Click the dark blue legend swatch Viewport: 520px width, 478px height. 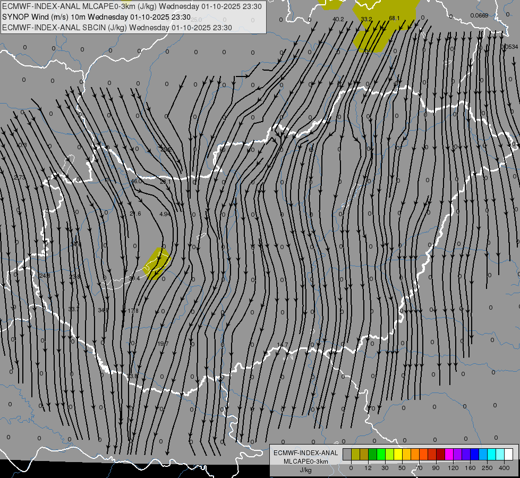[x=474, y=454]
